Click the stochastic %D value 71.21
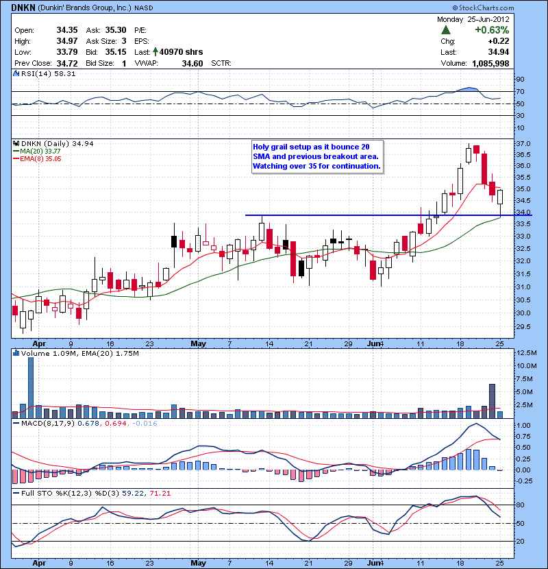The image size is (548, 569). [160, 493]
